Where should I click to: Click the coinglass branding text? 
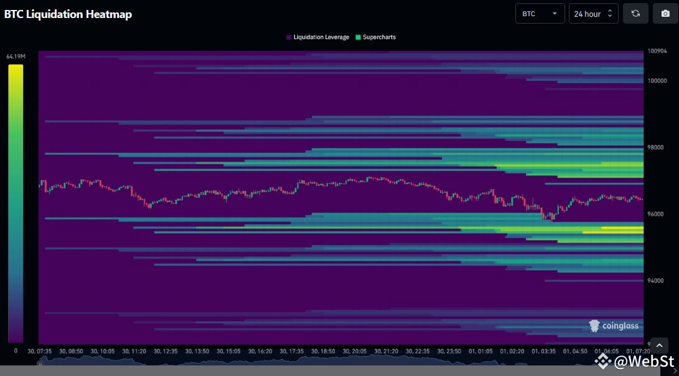pos(620,326)
